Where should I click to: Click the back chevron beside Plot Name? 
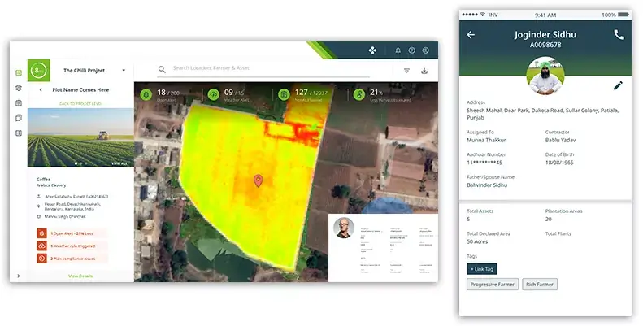point(41,90)
